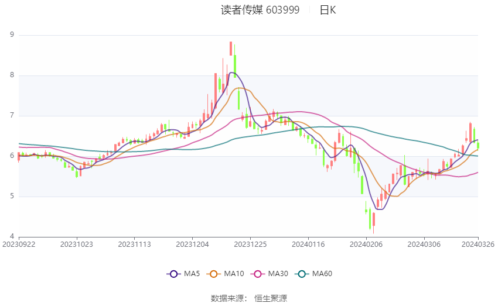This screenshot has width=498, height=303.
Task: Click x-axis date label 20240306
Action: click(x=424, y=245)
